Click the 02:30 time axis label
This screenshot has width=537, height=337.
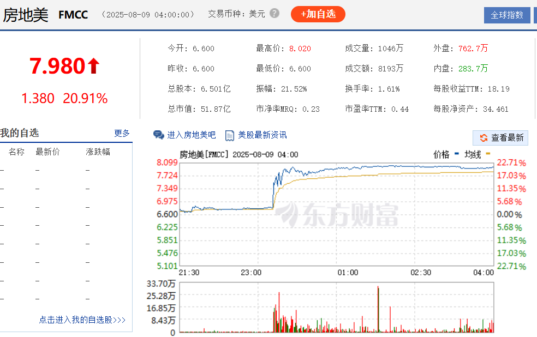(x=421, y=273)
